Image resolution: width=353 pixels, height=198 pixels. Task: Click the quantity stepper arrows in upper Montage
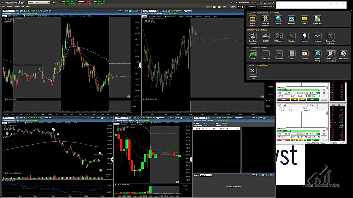pyautogui.click(x=286, y=93)
